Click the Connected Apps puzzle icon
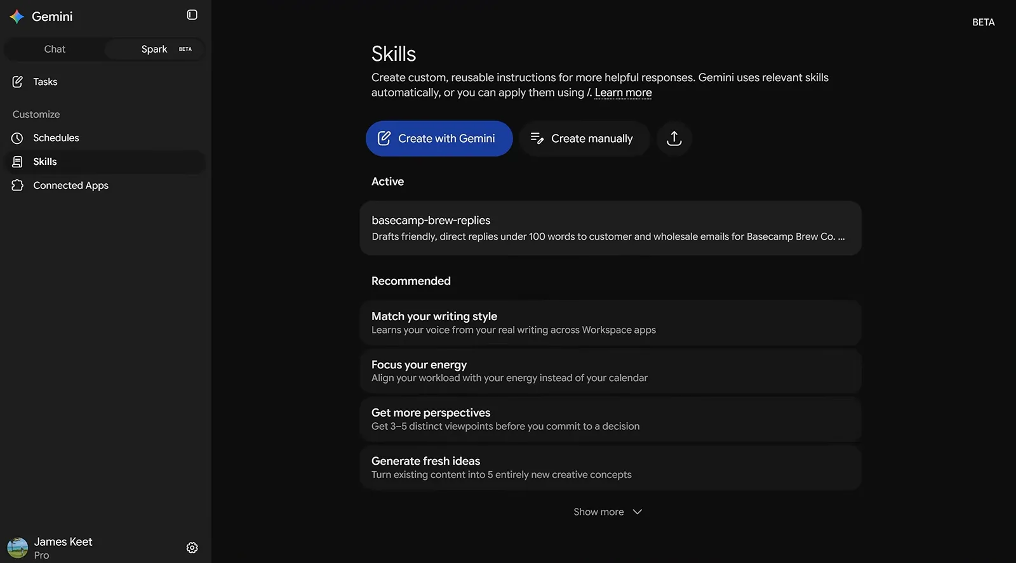 tap(17, 185)
